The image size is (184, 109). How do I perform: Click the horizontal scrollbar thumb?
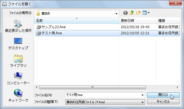point(93,87)
